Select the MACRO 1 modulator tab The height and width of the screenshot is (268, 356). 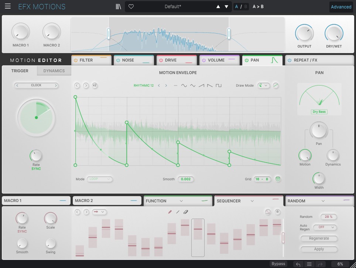[36, 201]
